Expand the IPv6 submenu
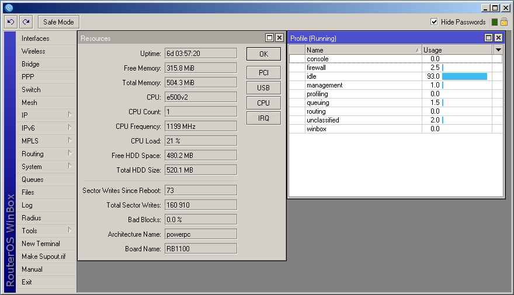Screen dimensions: 514x295 (x=70, y=128)
